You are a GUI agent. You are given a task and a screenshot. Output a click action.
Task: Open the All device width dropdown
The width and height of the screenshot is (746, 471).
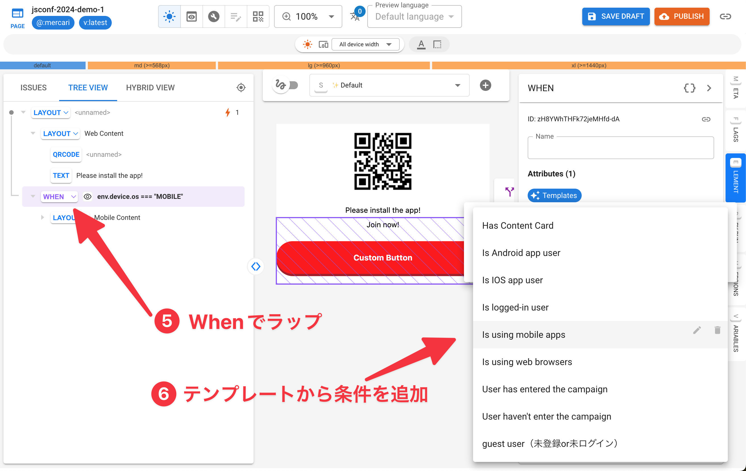(x=365, y=45)
